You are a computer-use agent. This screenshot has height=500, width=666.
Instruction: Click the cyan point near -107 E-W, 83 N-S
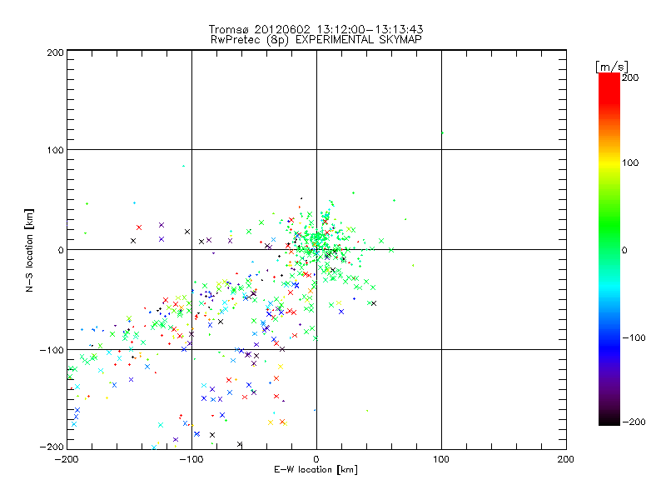[183, 166]
